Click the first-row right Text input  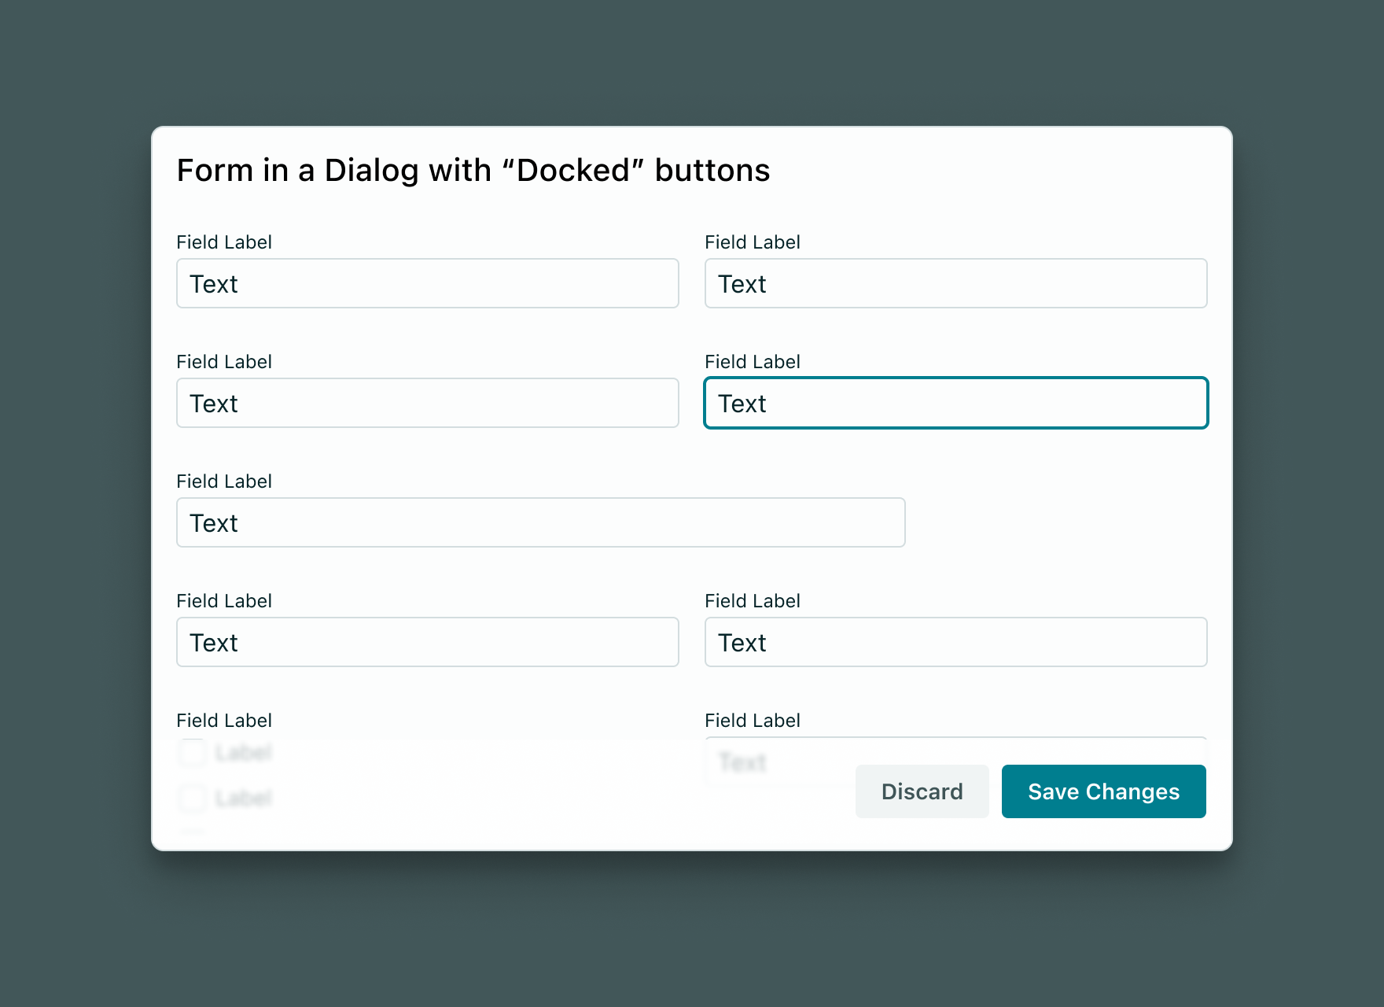(955, 283)
